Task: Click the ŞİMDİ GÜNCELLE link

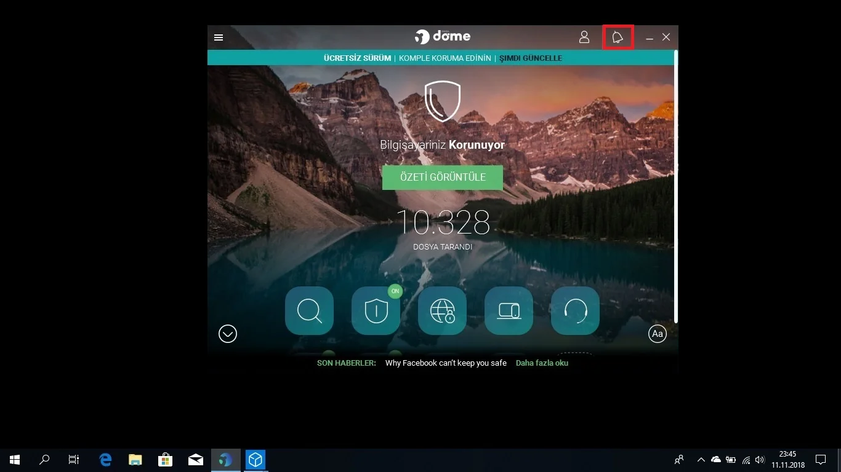Action: click(530, 58)
